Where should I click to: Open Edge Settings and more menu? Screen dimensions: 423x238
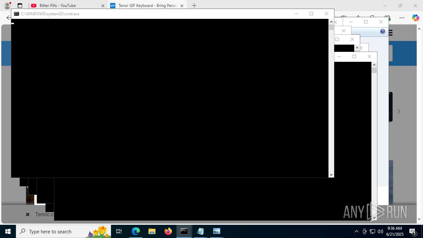(402, 18)
